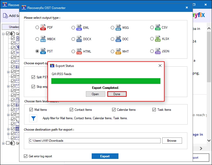Expand the calendar folder tree node
Viewport: 212px width, 165px height.
(8, 129)
